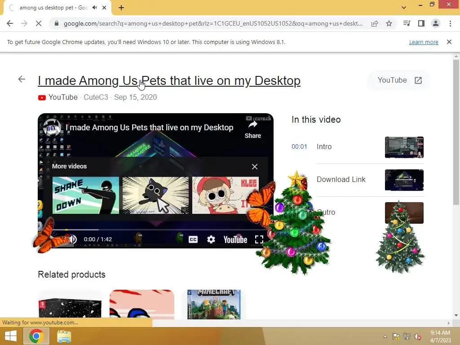Toggle closed captions CC button
Screen dimensions: 460x345
pyautogui.click(x=193, y=240)
